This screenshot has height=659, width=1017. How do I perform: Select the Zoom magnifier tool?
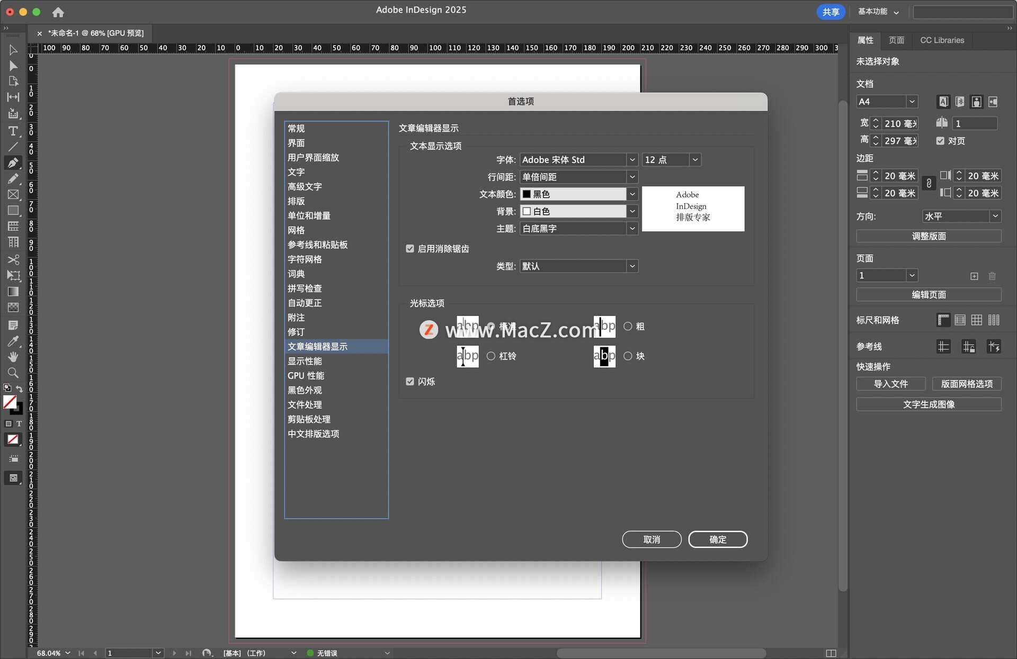tap(13, 373)
